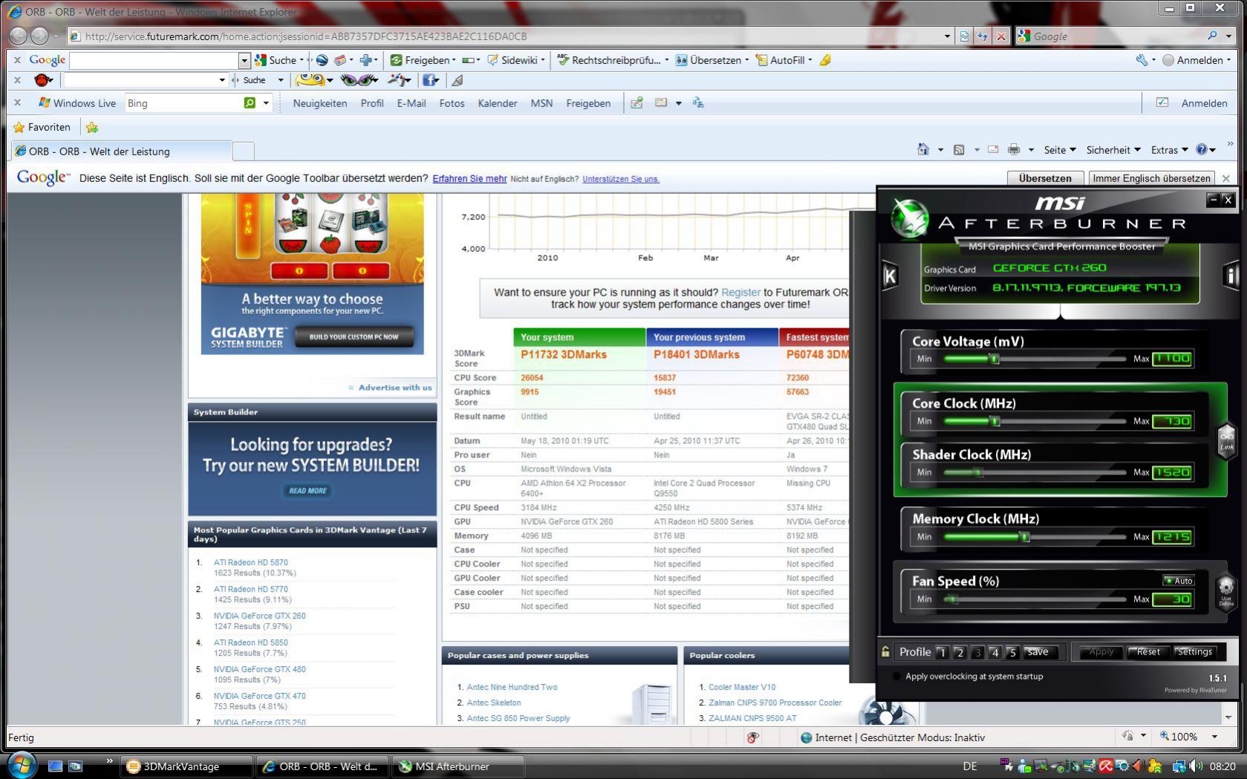Click the Google Earth globe toolbar icon
1247x779 pixels.
[322, 60]
